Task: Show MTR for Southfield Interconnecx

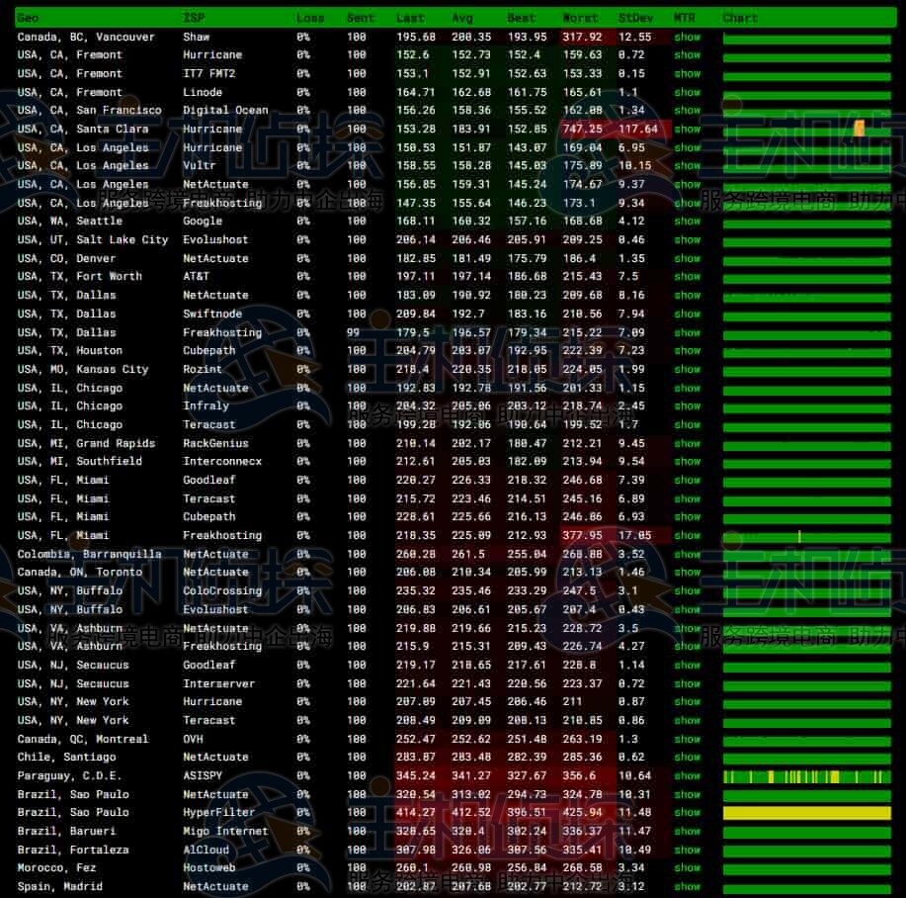Action: (687, 462)
